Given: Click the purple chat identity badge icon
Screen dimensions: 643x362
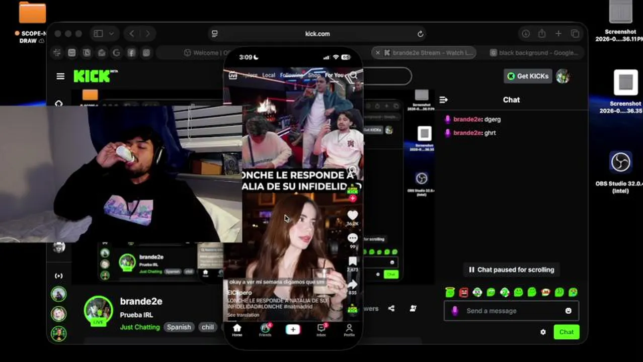Looking at the screenshot, I should pyautogui.click(x=455, y=311).
